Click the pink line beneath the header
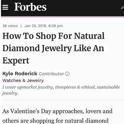124x124 pixels. (63, 17)
